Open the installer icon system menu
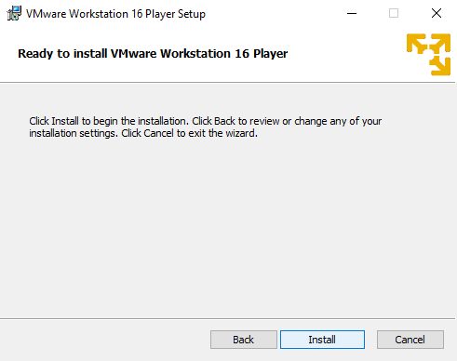The width and height of the screenshot is (457, 361). pyautogui.click(x=14, y=13)
